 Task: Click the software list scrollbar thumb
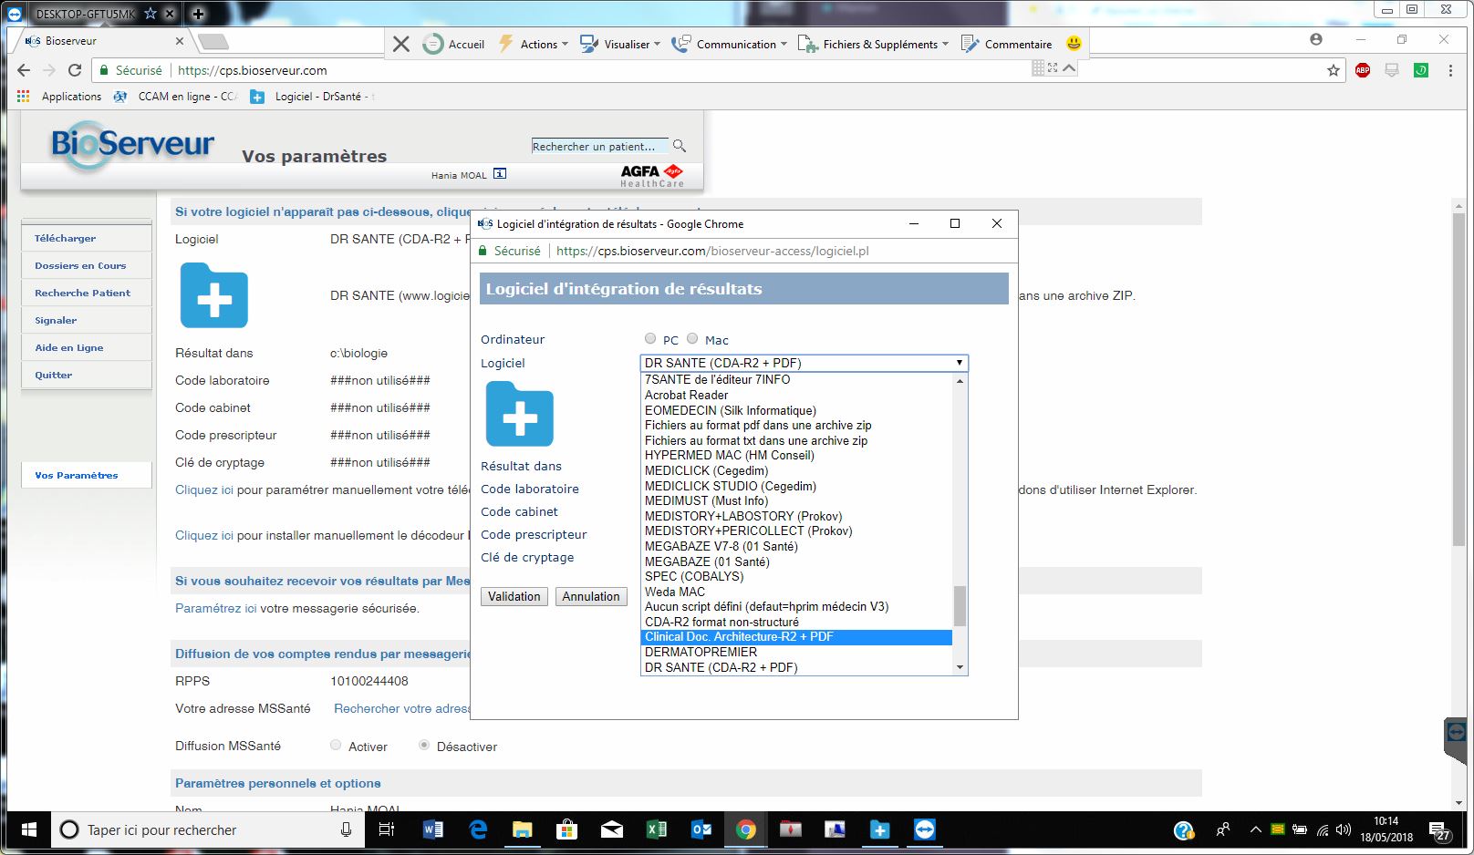(959, 606)
